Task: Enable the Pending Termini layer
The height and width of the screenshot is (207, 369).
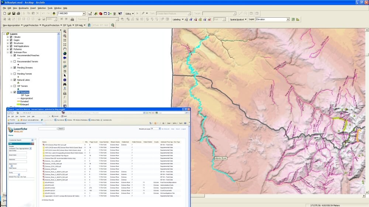Action: click(15, 74)
